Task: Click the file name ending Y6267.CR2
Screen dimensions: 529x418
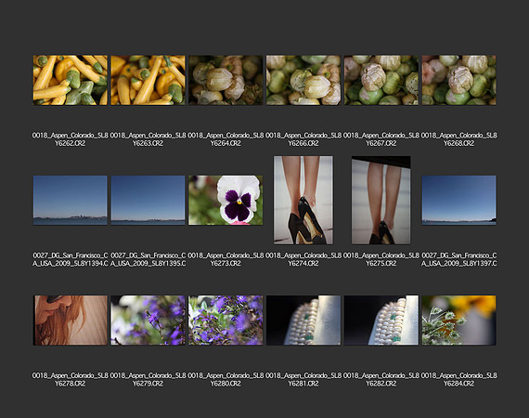Action: click(381, 139)
